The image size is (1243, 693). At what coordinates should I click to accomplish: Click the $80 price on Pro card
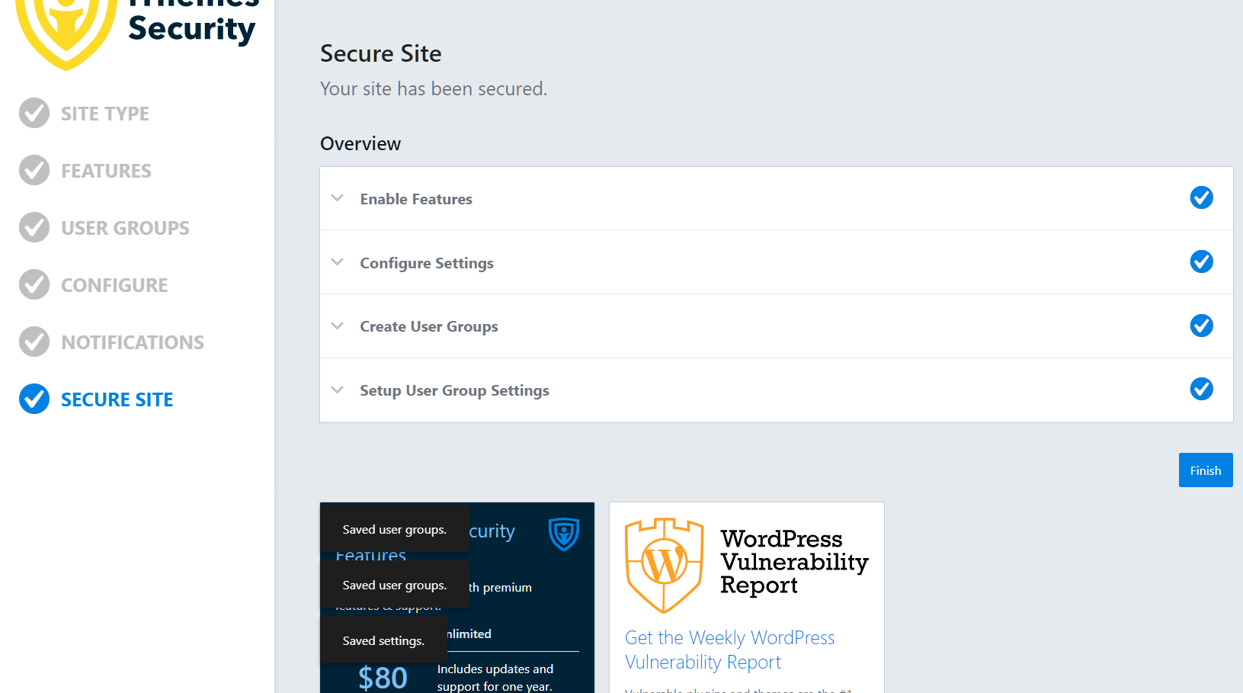pyautogui.click(x=383, y=677)
